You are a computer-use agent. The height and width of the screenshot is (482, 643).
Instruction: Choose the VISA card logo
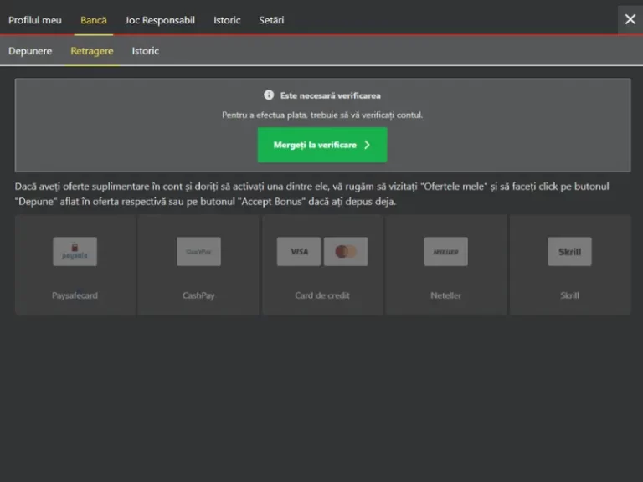pos(299,251)
